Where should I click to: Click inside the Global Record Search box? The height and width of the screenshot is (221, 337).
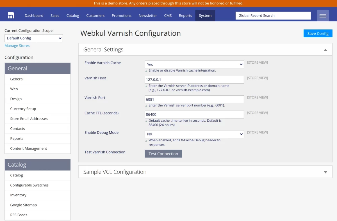(273, 15)
